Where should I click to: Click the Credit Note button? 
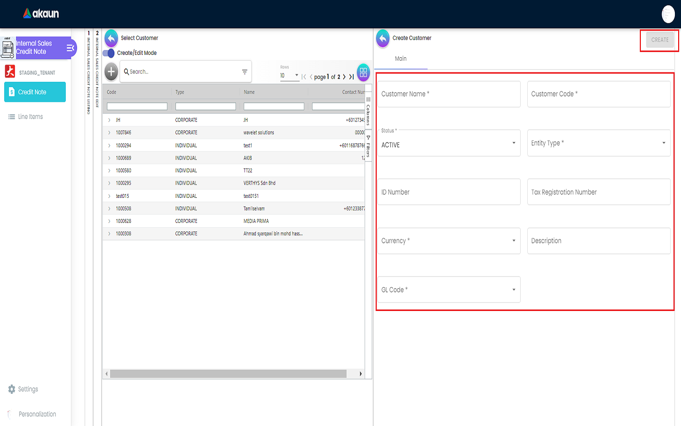[35, 92]
